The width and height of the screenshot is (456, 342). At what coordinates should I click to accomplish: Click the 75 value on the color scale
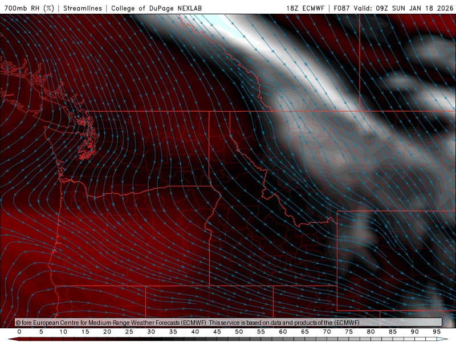point(349,332)
